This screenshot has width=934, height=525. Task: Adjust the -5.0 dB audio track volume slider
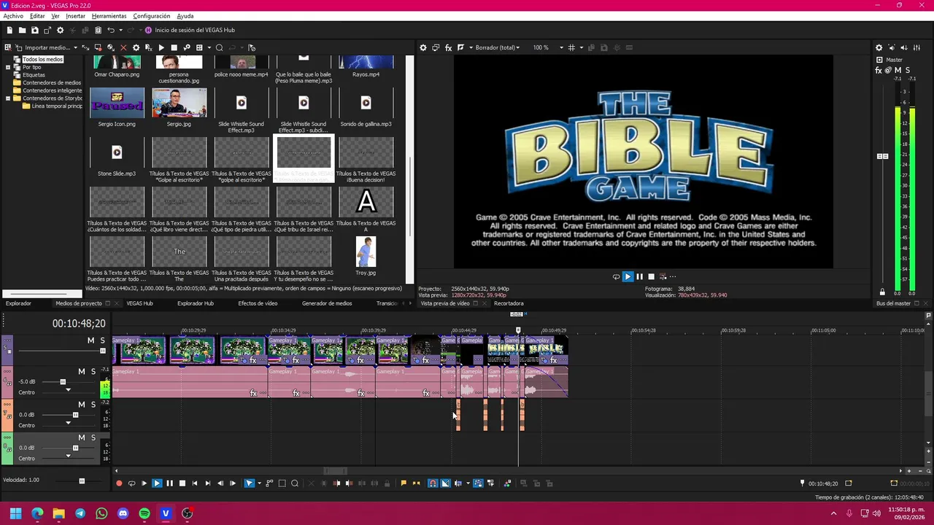pyautogui.click(x=63, y=382)
